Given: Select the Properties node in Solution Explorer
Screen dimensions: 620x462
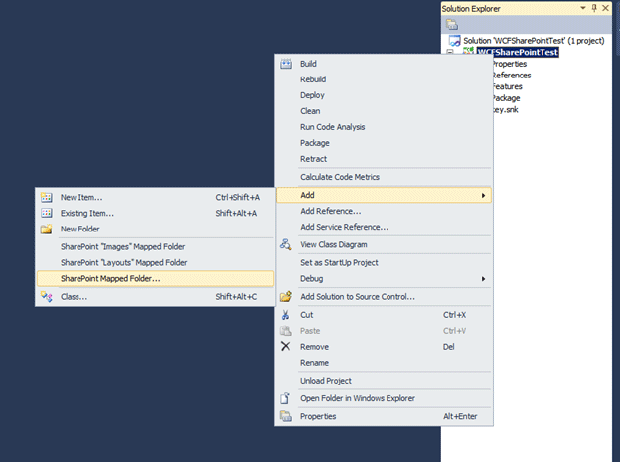Looking at the screenshot, I should pyautogui.click(x=510, y=64).
